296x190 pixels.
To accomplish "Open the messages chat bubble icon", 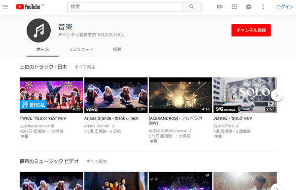I will coord(249,7).
